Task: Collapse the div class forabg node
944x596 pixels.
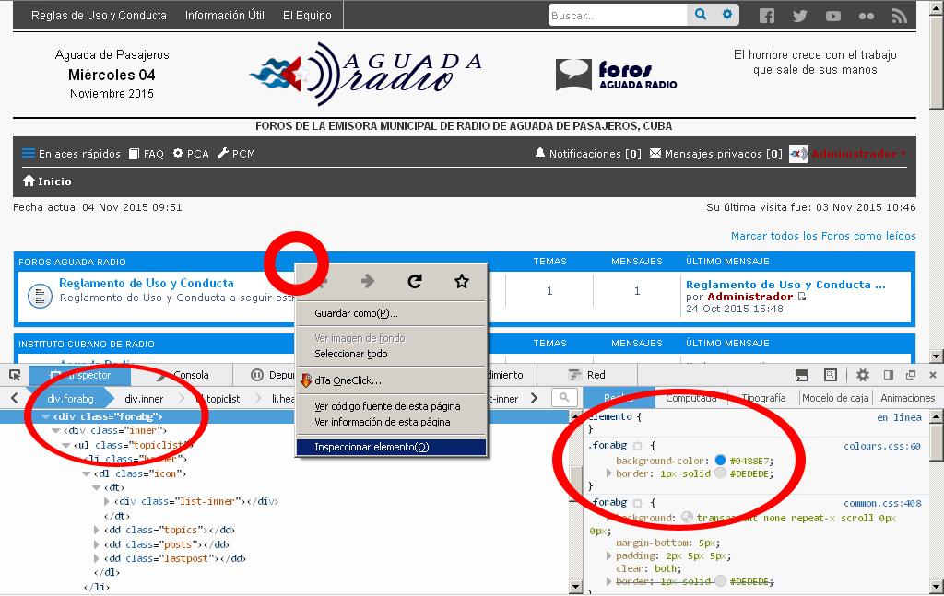Action: pyautogui.click(x=46, y=417)
